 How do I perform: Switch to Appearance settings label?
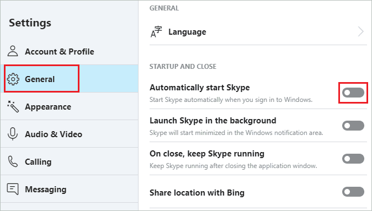[x=48, y=107]
